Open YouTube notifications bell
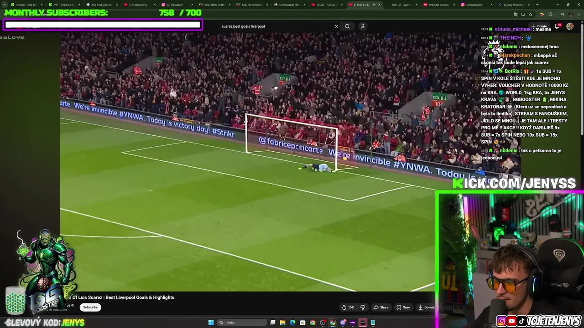The height and width of the screenshot is (328, 584). (557, 26)
